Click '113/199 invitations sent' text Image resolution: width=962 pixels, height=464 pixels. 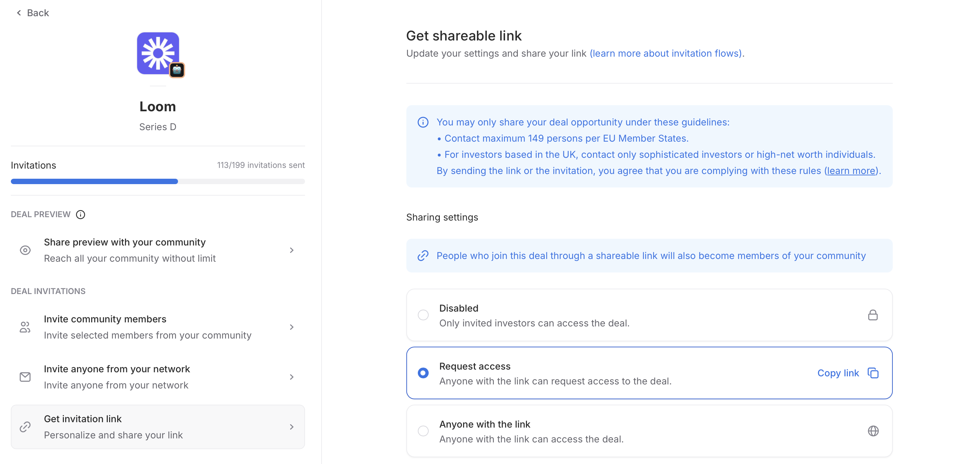coord(261,165)
